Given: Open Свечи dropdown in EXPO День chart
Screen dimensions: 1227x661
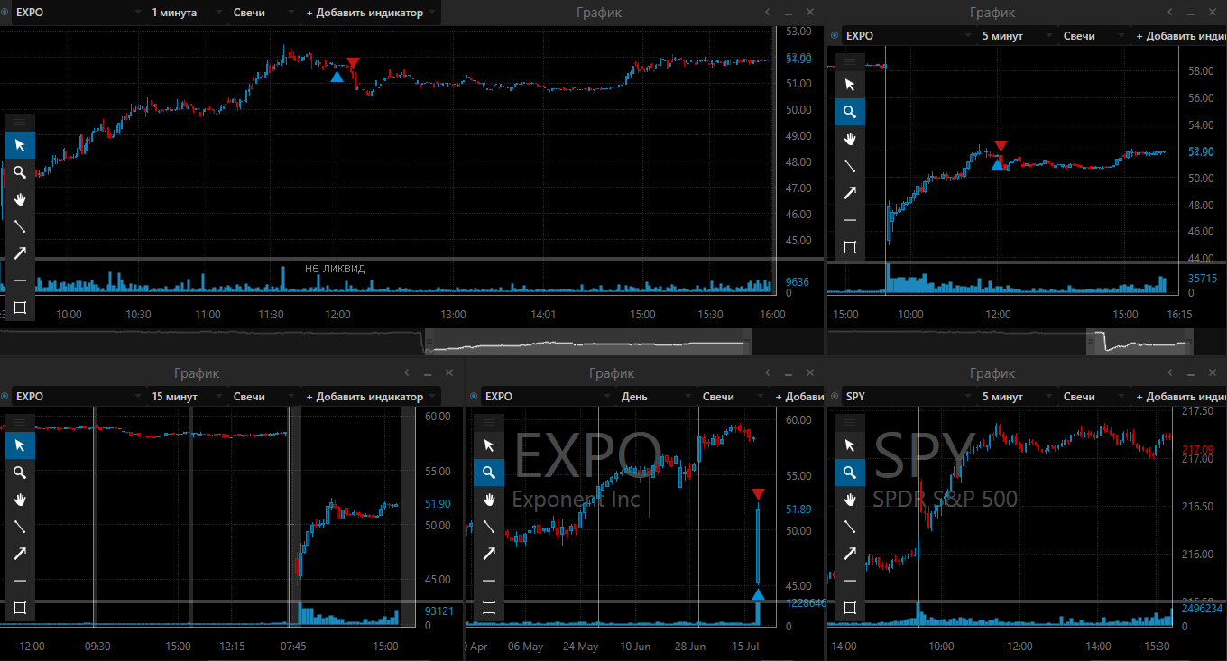Looking at the screenshot, I should click(732, 397).
